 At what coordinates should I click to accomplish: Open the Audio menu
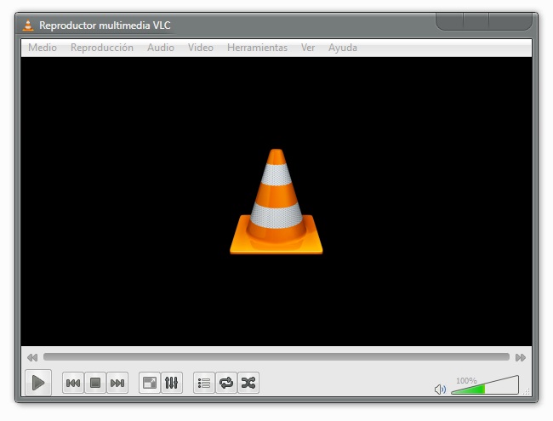tap(161, 48)
